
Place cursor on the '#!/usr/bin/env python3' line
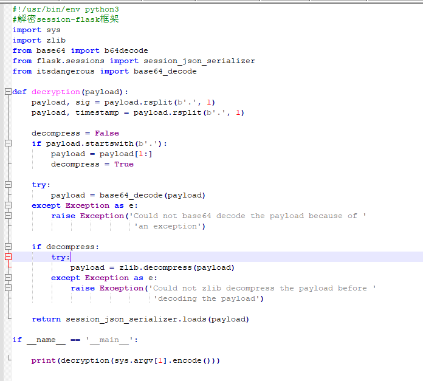[x=66, y=9]
